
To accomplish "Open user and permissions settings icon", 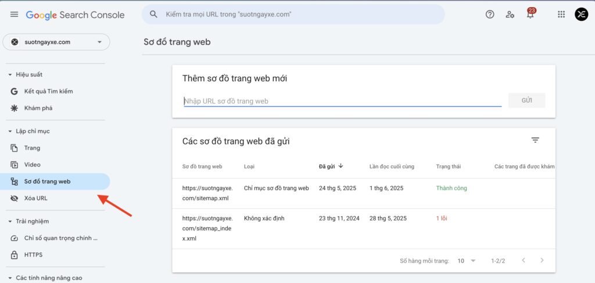I will (x=510, y=14).
